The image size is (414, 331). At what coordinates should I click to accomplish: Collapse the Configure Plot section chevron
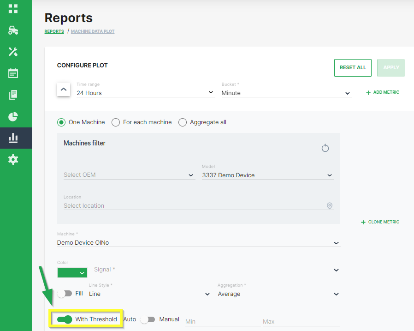click(64, 89)
